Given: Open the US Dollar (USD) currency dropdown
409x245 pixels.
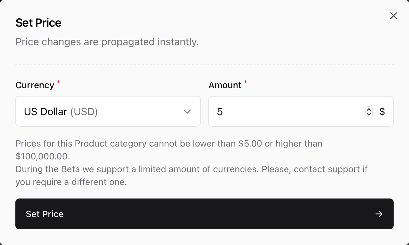Looking at the screenshot, I should click(108, 111).
